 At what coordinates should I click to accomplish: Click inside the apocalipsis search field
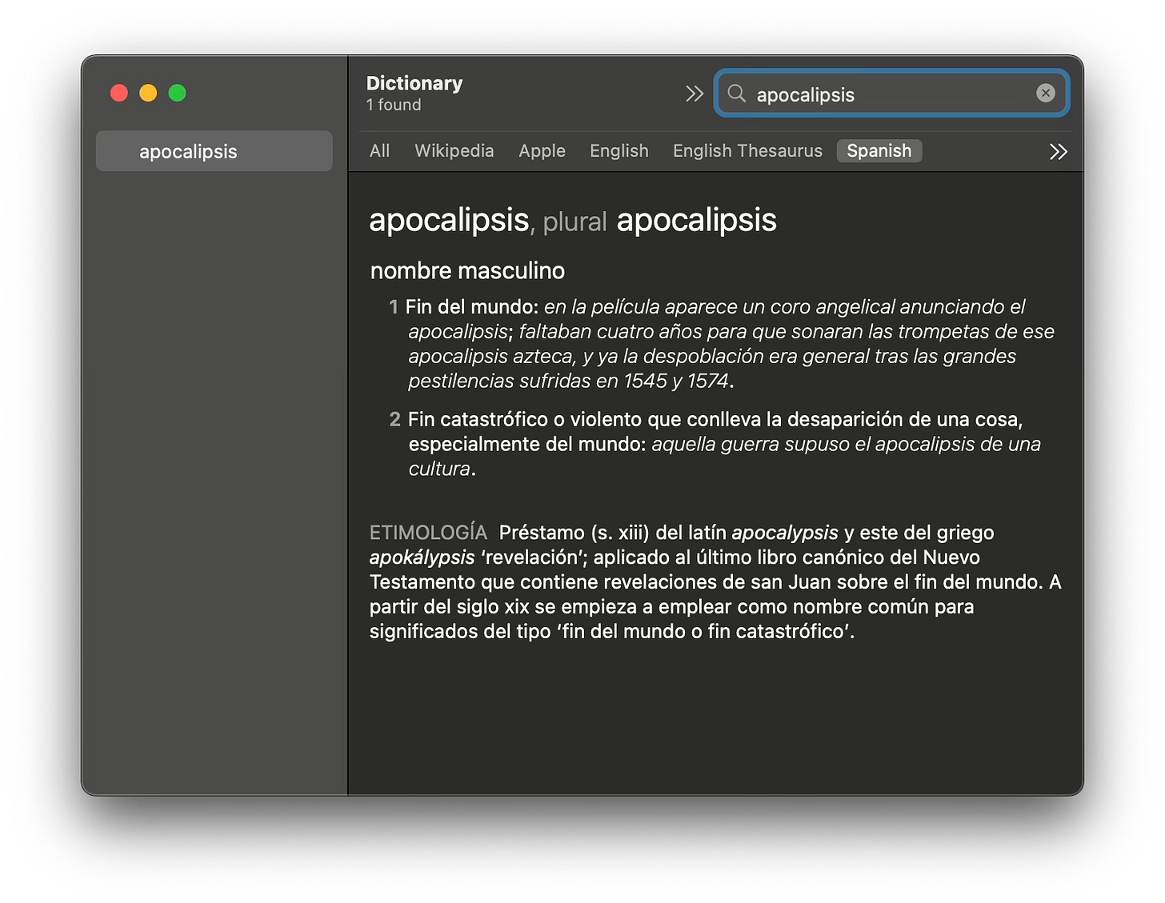click(x=892, y=94)
